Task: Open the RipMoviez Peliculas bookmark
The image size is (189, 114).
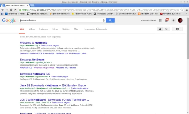Action: coord(37,14)
